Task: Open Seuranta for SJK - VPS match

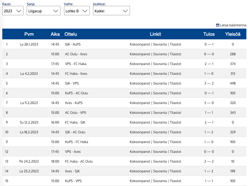Action: tap(160, 83)
